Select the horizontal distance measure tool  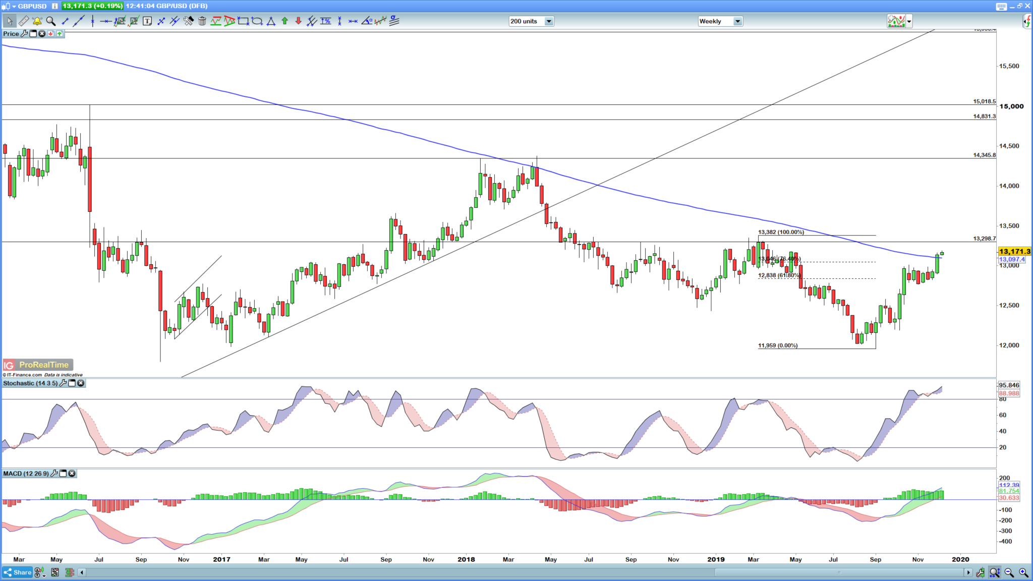pos(353,21)
